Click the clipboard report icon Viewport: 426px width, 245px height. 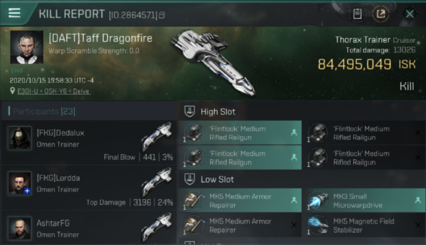click(x=357, y=14)
